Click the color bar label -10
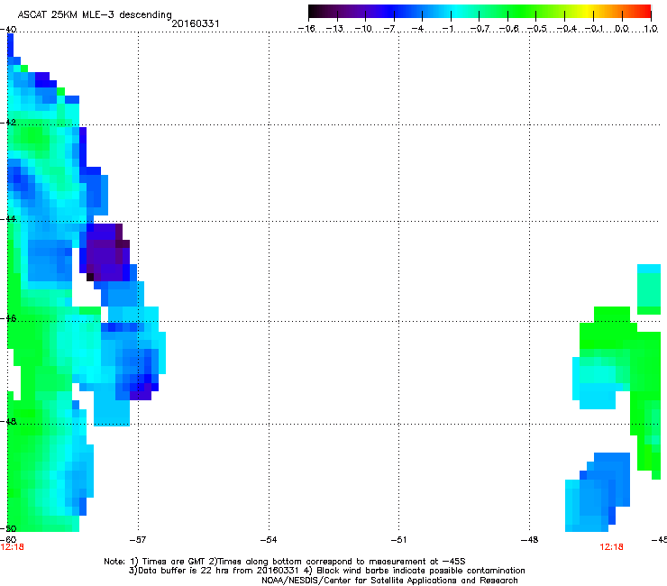 click(363, 29)
